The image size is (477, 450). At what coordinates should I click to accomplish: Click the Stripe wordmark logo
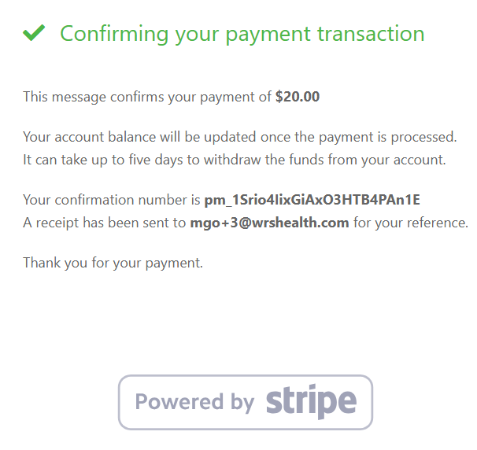click(x=311, y=401)
